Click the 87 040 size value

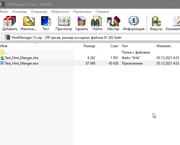coord(90,63)
